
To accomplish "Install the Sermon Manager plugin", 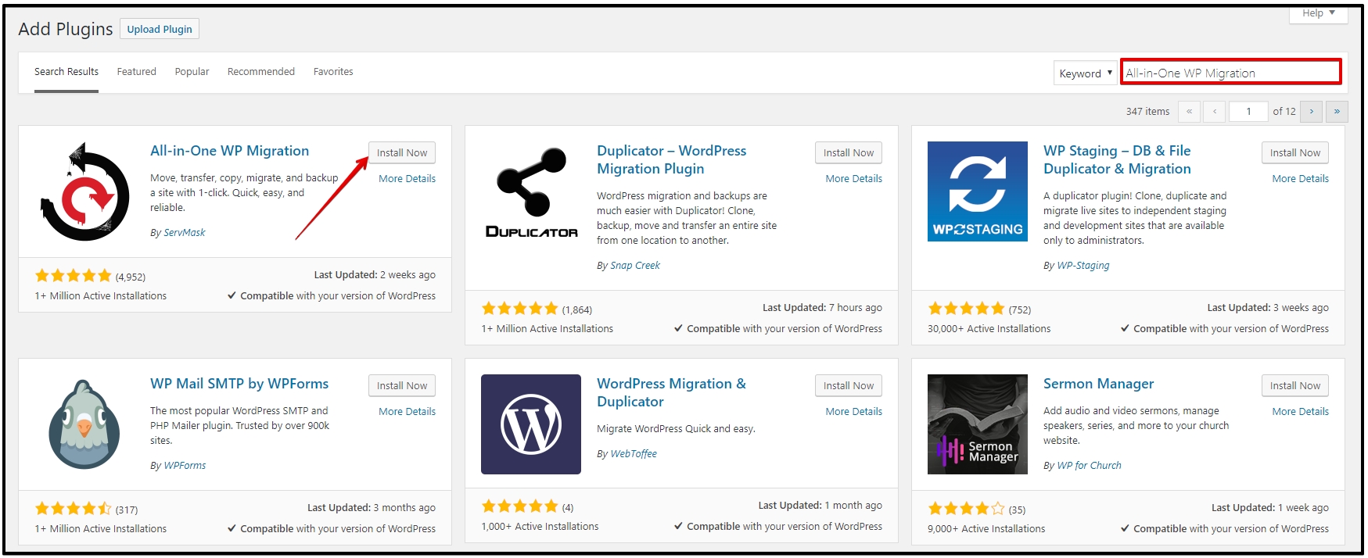I will pyautogui.click(x=1295, y=385).
